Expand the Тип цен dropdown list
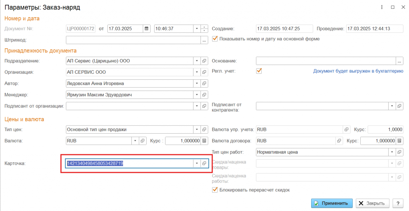Screen dimensions: 409x211 (197, 129)
